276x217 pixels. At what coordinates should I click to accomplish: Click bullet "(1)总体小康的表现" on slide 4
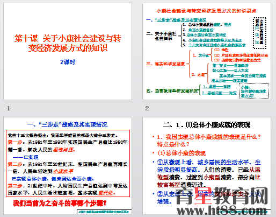(x=181, y=153)
